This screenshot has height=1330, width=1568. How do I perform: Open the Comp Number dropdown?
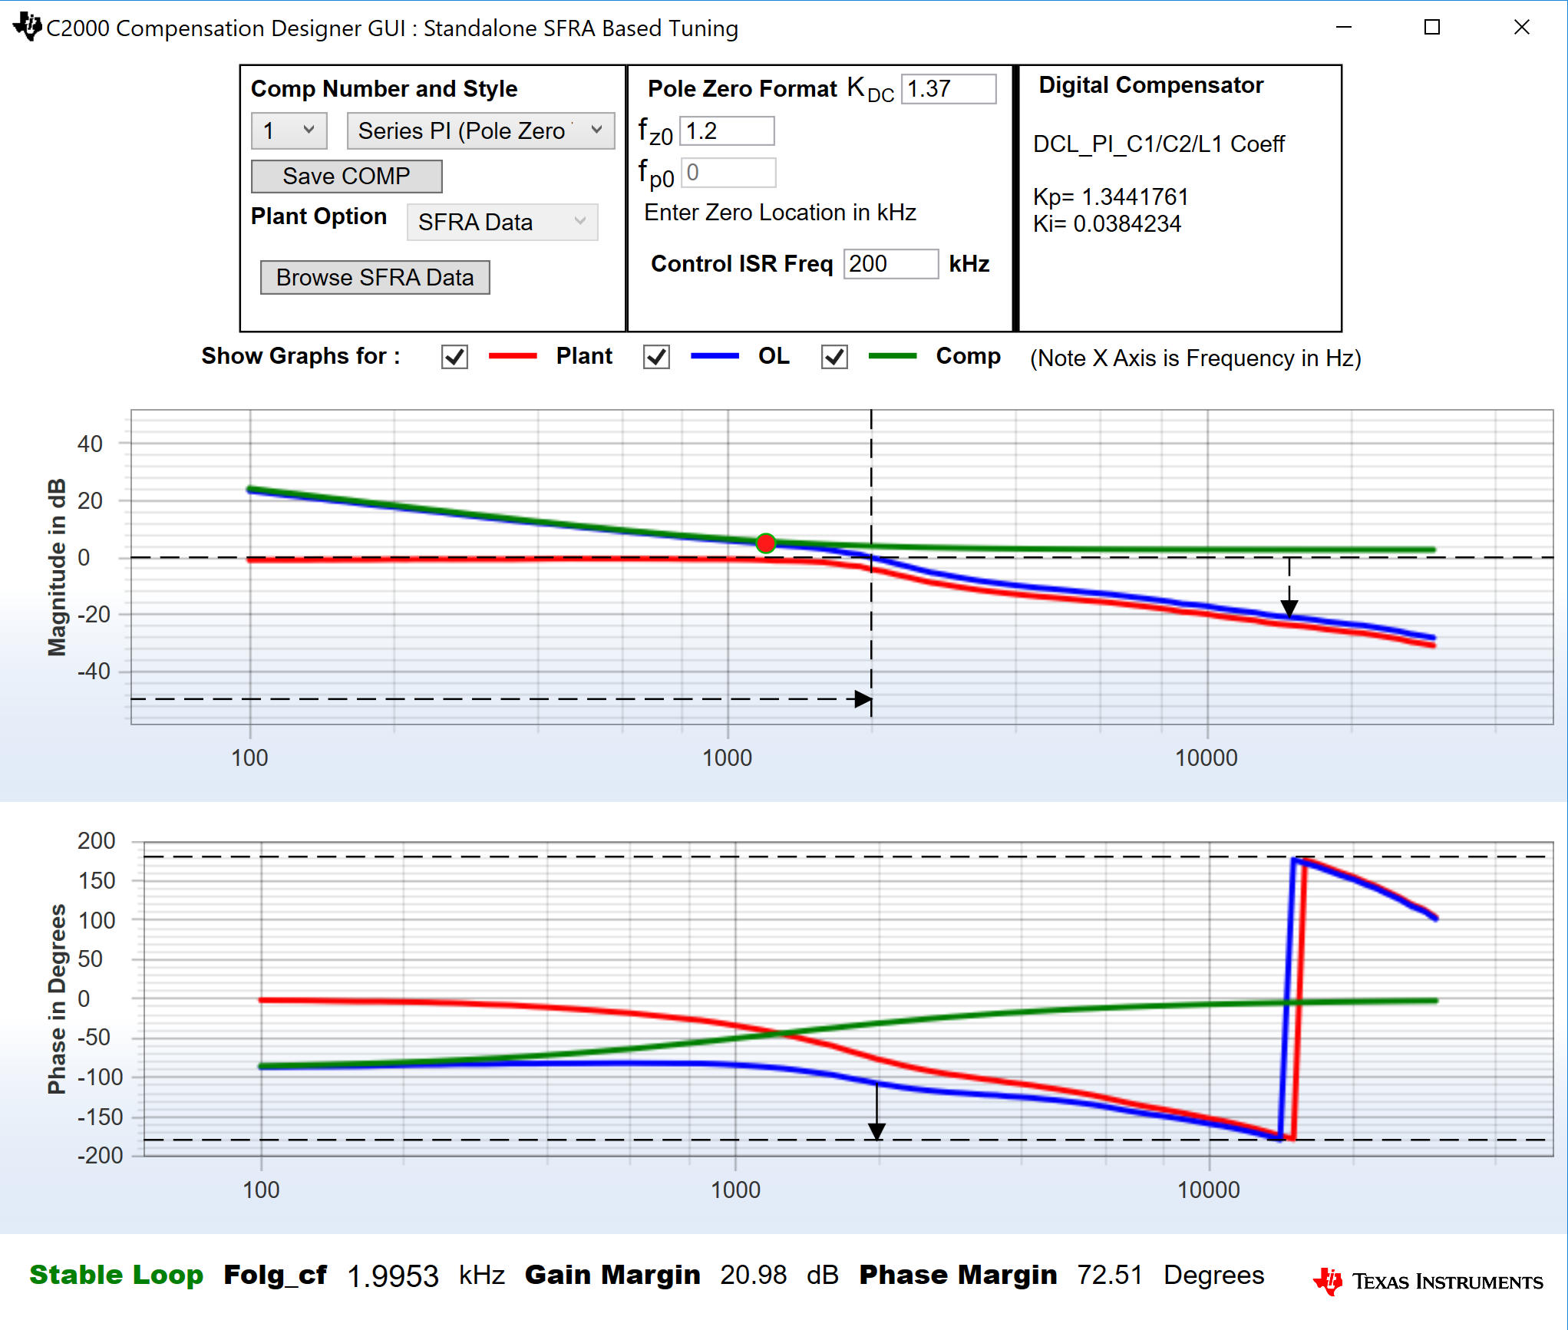coord(289,130)
